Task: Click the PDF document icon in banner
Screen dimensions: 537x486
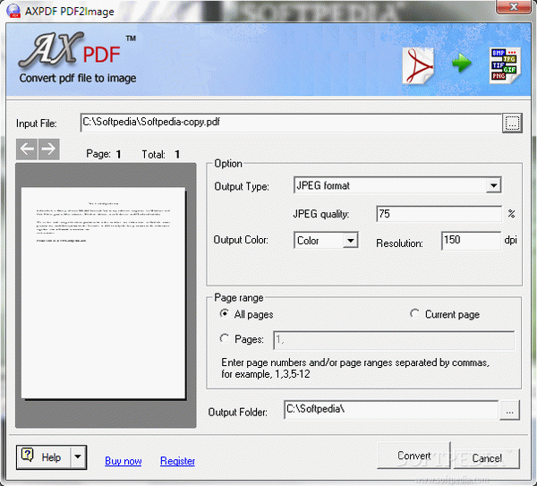Action: click(x=418, y=66)
